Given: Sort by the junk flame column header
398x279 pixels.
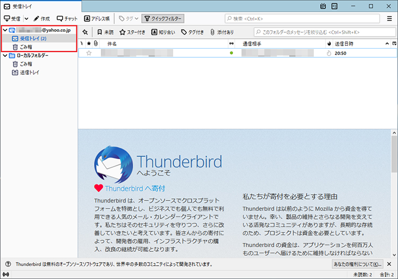Looking at the screenshot, I should pos(329,43).
